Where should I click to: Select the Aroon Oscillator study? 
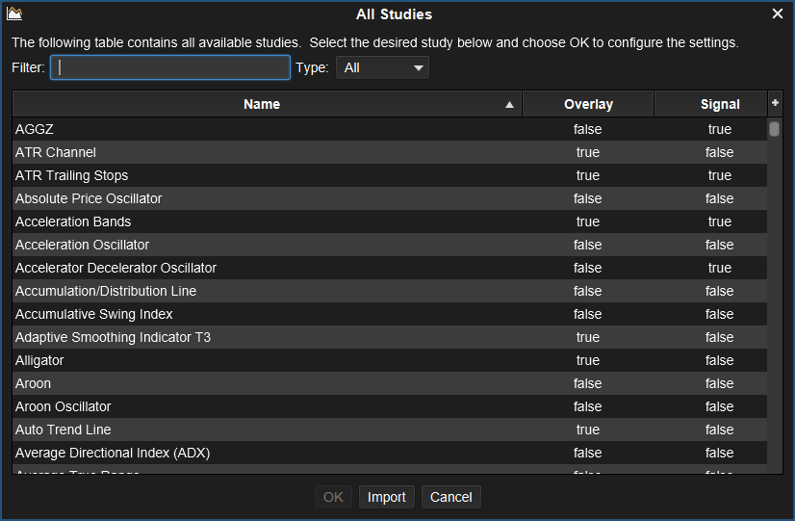tap(390, 406)
